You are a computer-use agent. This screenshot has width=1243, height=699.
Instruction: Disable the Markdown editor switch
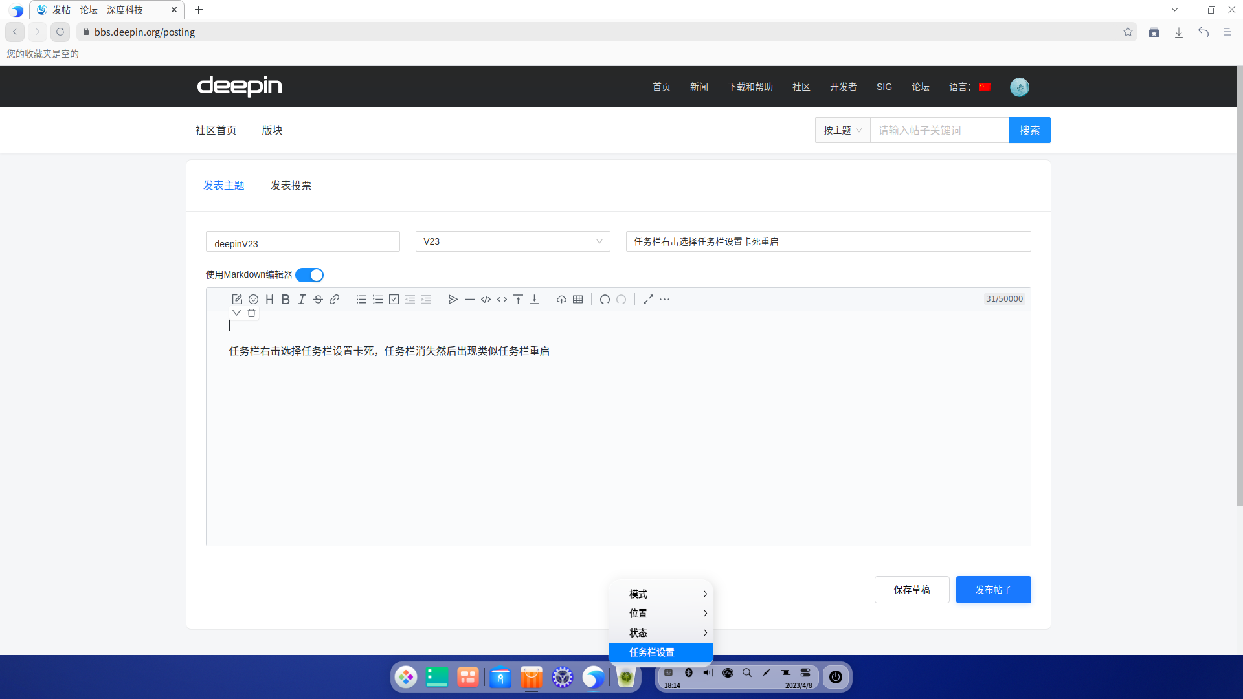click(x=309, y=275)
